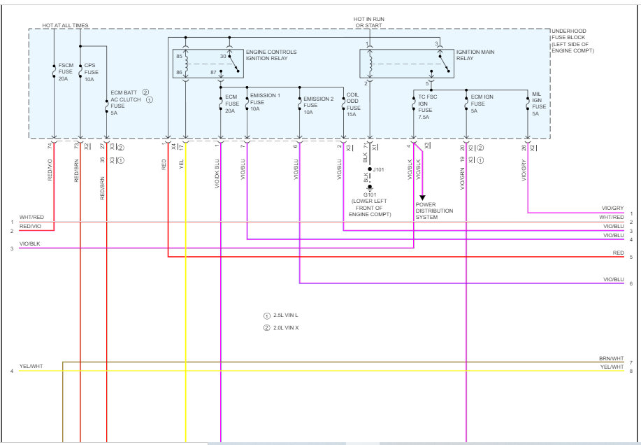641x445 pixels.
Task: Select relay terminal 87 label
Action: click(x=213, y=72)
